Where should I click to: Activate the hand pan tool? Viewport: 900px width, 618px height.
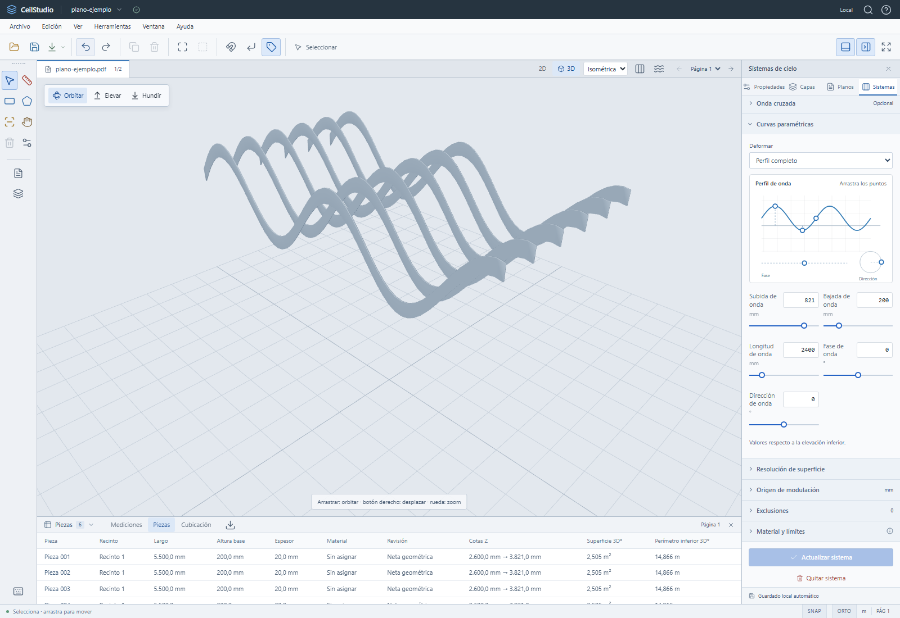[27, 122]
